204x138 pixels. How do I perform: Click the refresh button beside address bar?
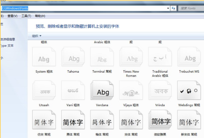click(x=173, y=9)
